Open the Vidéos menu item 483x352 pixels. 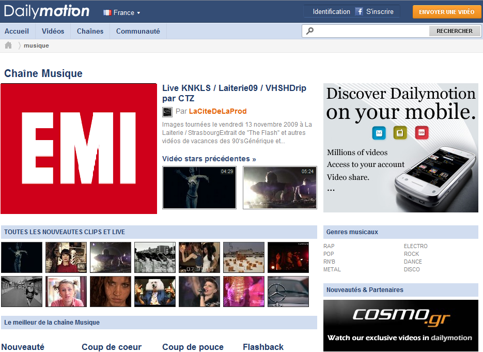[53, 31]
